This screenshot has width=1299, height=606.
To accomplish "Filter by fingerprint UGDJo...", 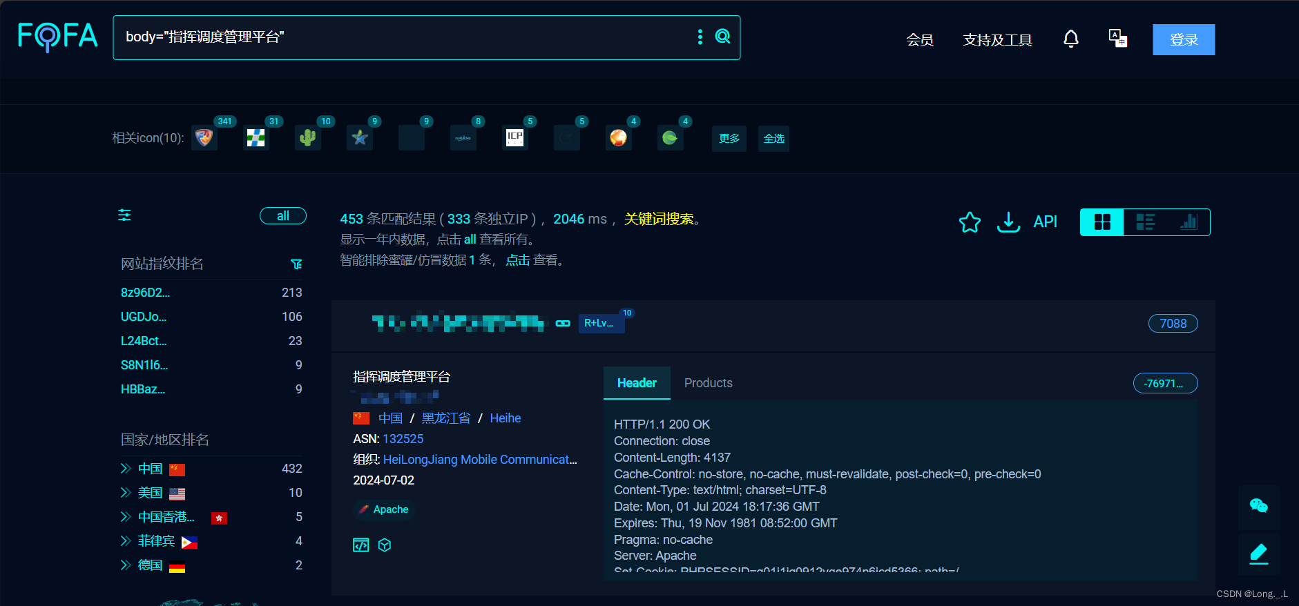I will coord(144,317).
